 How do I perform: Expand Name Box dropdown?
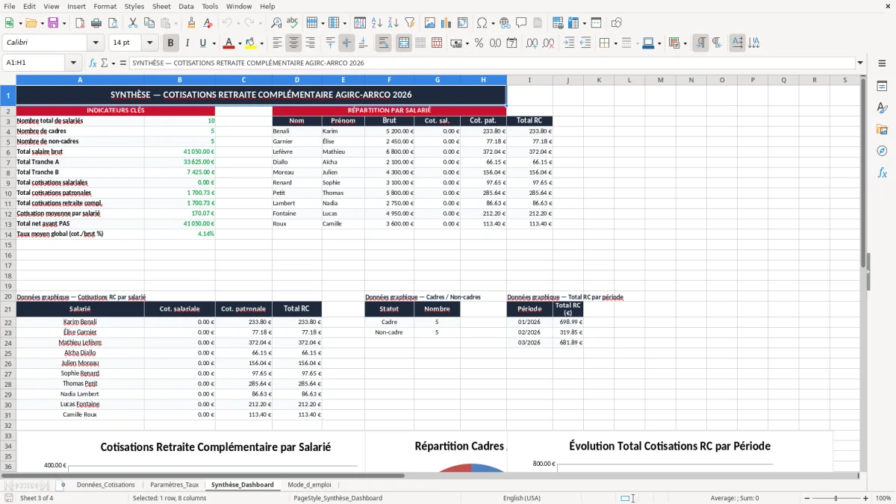(x=74, y=63)
